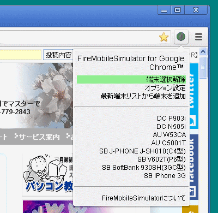This screenshot has height=213, width=218.
Task: Choose 最新端末リストから端末を追加
Action: [x=143, y=96]
